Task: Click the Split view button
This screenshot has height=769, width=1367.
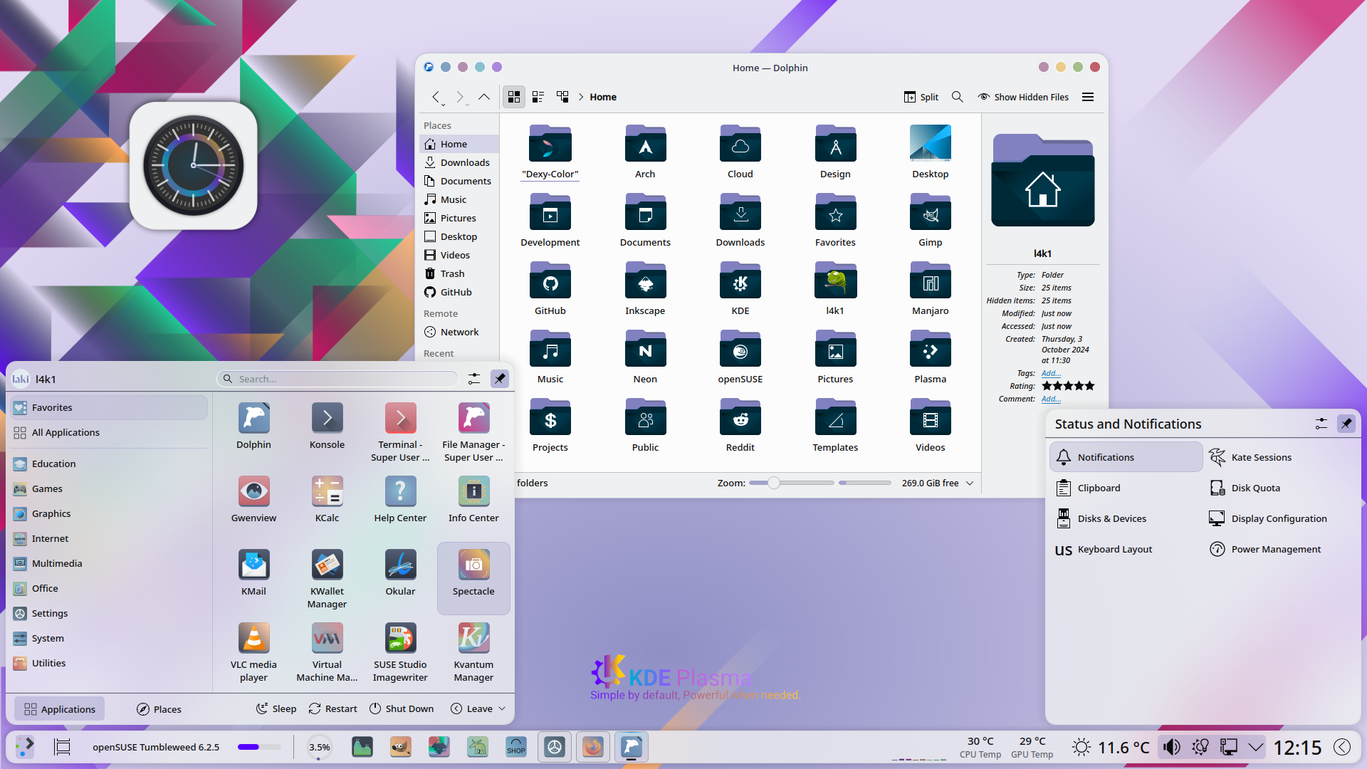Action: [921, 97]
